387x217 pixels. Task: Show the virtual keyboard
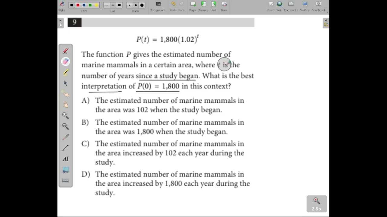tap(66, 181)
